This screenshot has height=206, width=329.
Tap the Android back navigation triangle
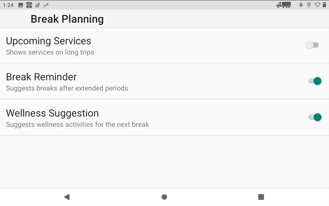(67, 197)
